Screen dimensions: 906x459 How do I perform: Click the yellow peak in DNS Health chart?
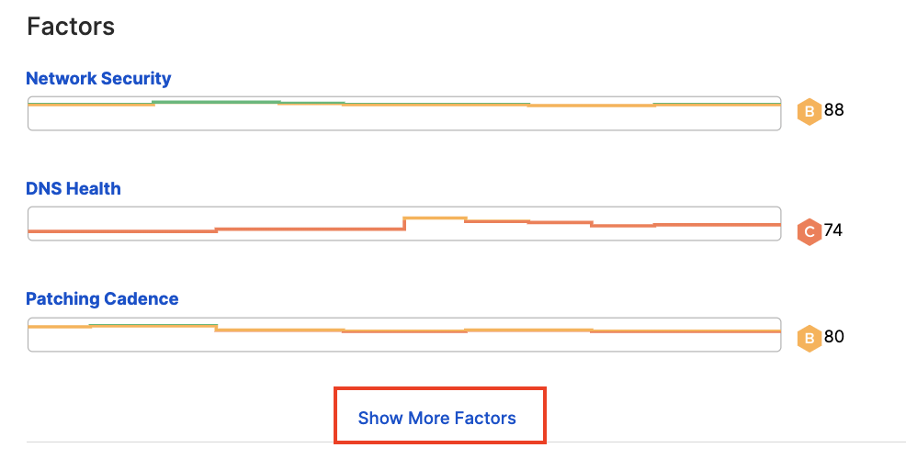[x=436, y=218]
